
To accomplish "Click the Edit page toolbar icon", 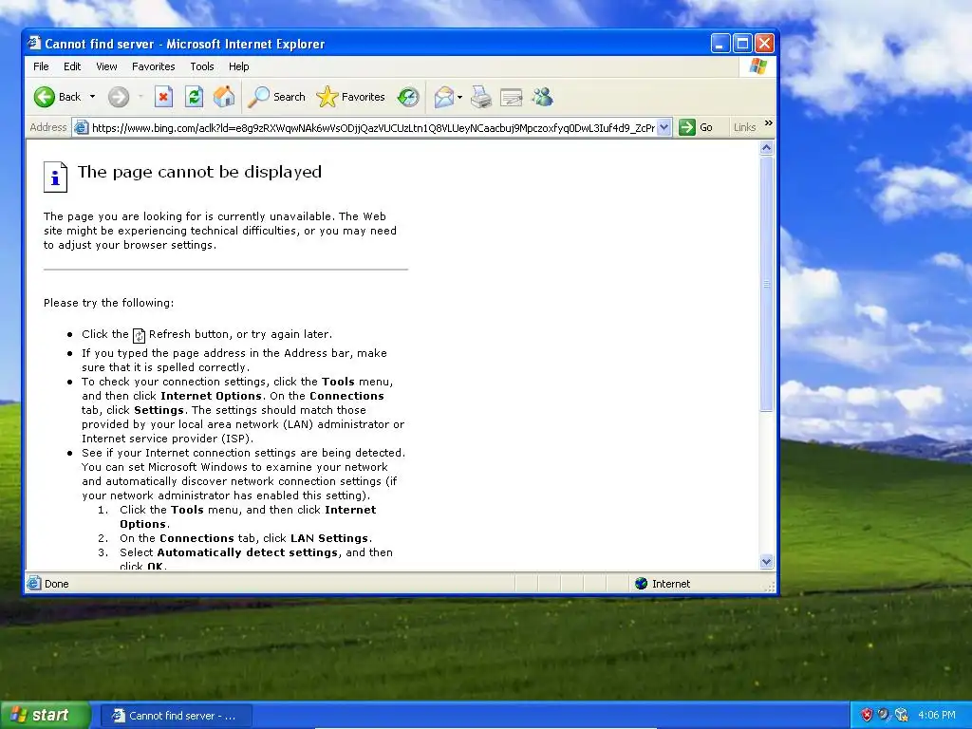I will click(512, 97).
